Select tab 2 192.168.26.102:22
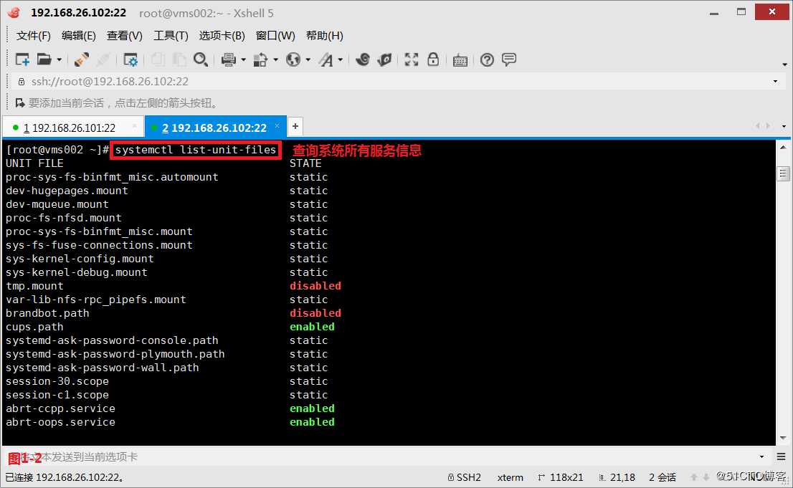 tap(214, 128)
